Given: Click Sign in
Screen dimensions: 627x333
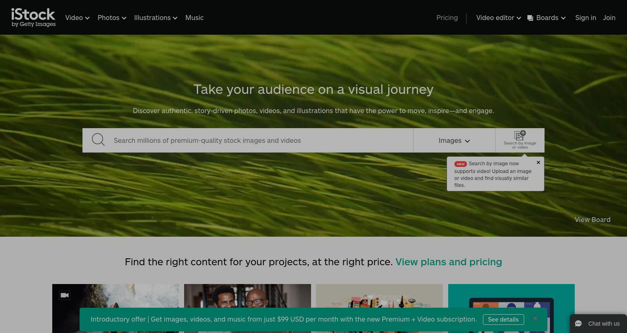Looking at the screenshot, I should coord(585,18).
